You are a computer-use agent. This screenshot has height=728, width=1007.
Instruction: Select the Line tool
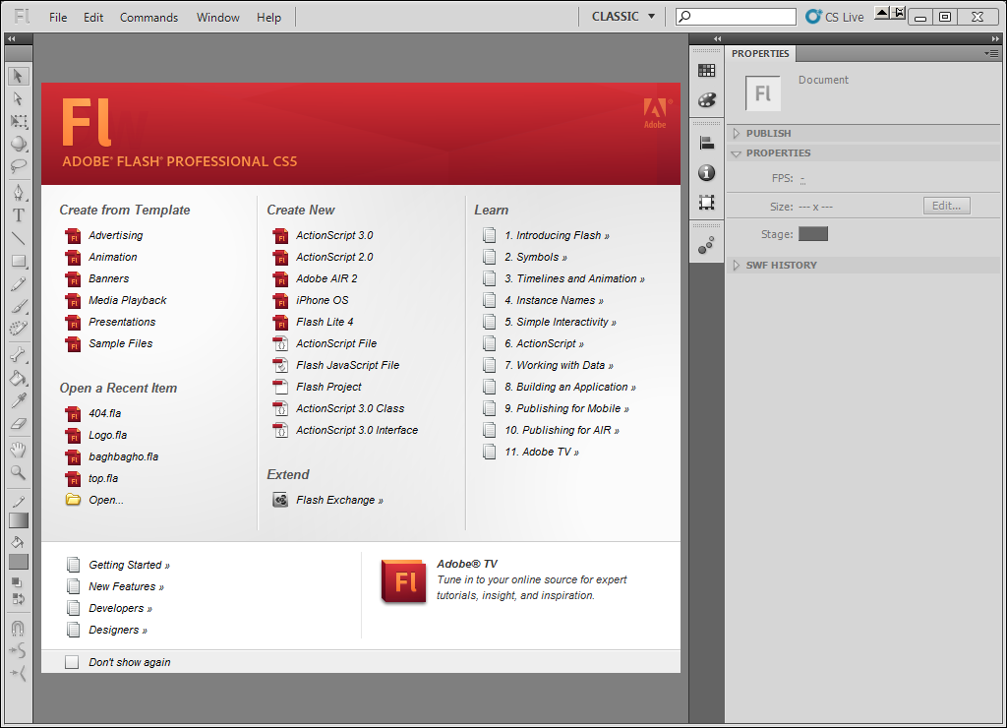tap(18, 238)
